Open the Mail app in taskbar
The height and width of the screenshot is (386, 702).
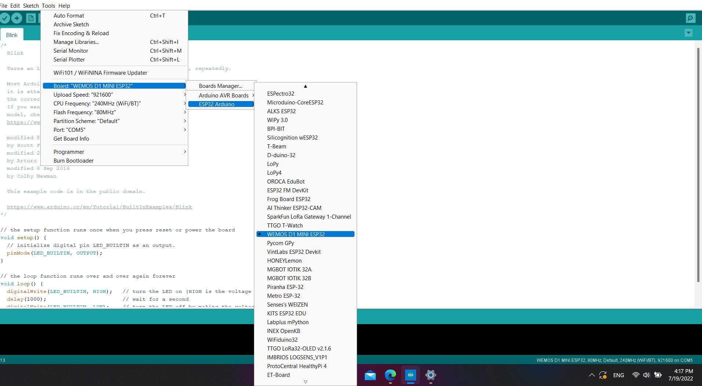(x=370, y=375)
